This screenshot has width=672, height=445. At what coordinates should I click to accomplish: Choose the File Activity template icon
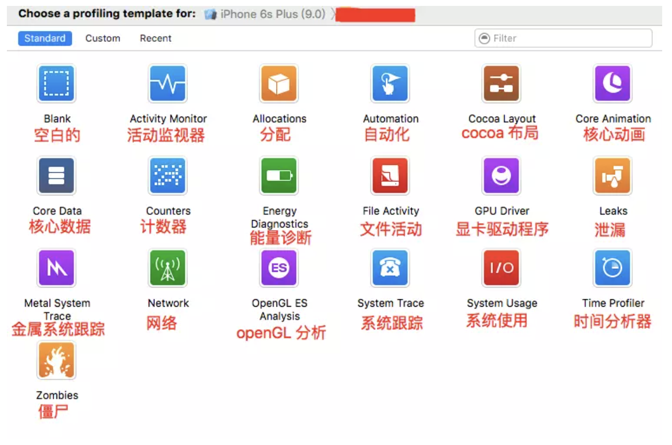pyautogui.click(x=390, y=175)
